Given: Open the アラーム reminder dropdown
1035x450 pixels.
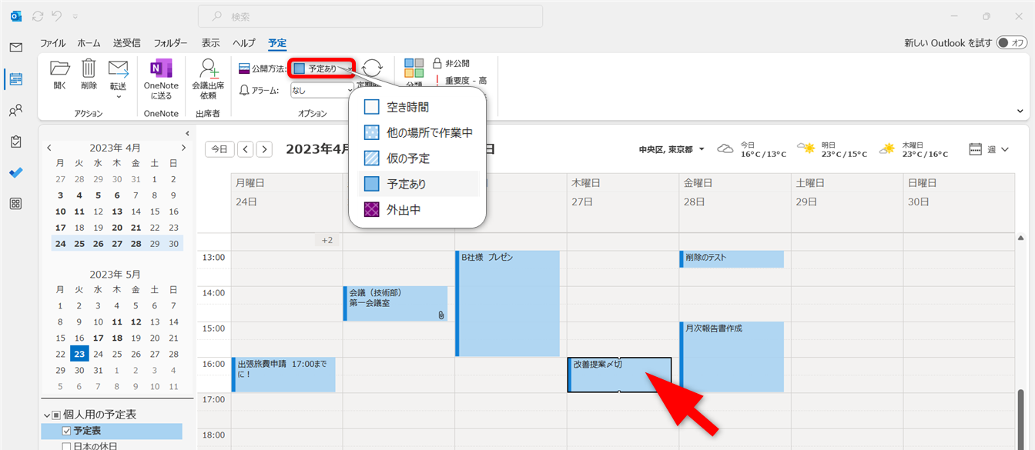Looking at the screenshot, I should [x=321, y=91].
